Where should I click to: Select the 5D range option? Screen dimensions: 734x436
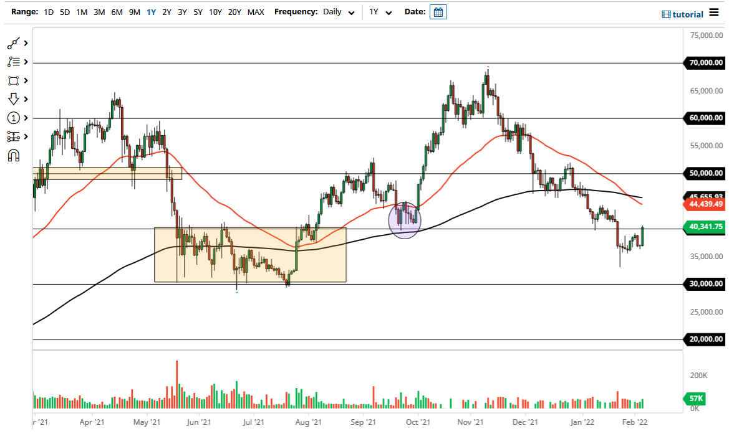pos(64,12)
